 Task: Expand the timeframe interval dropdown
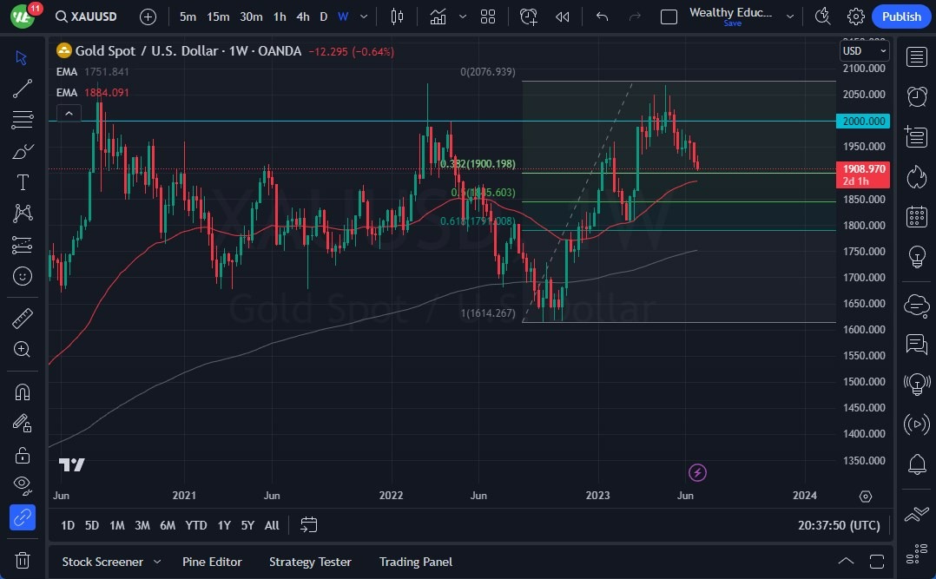pos(364,16)
